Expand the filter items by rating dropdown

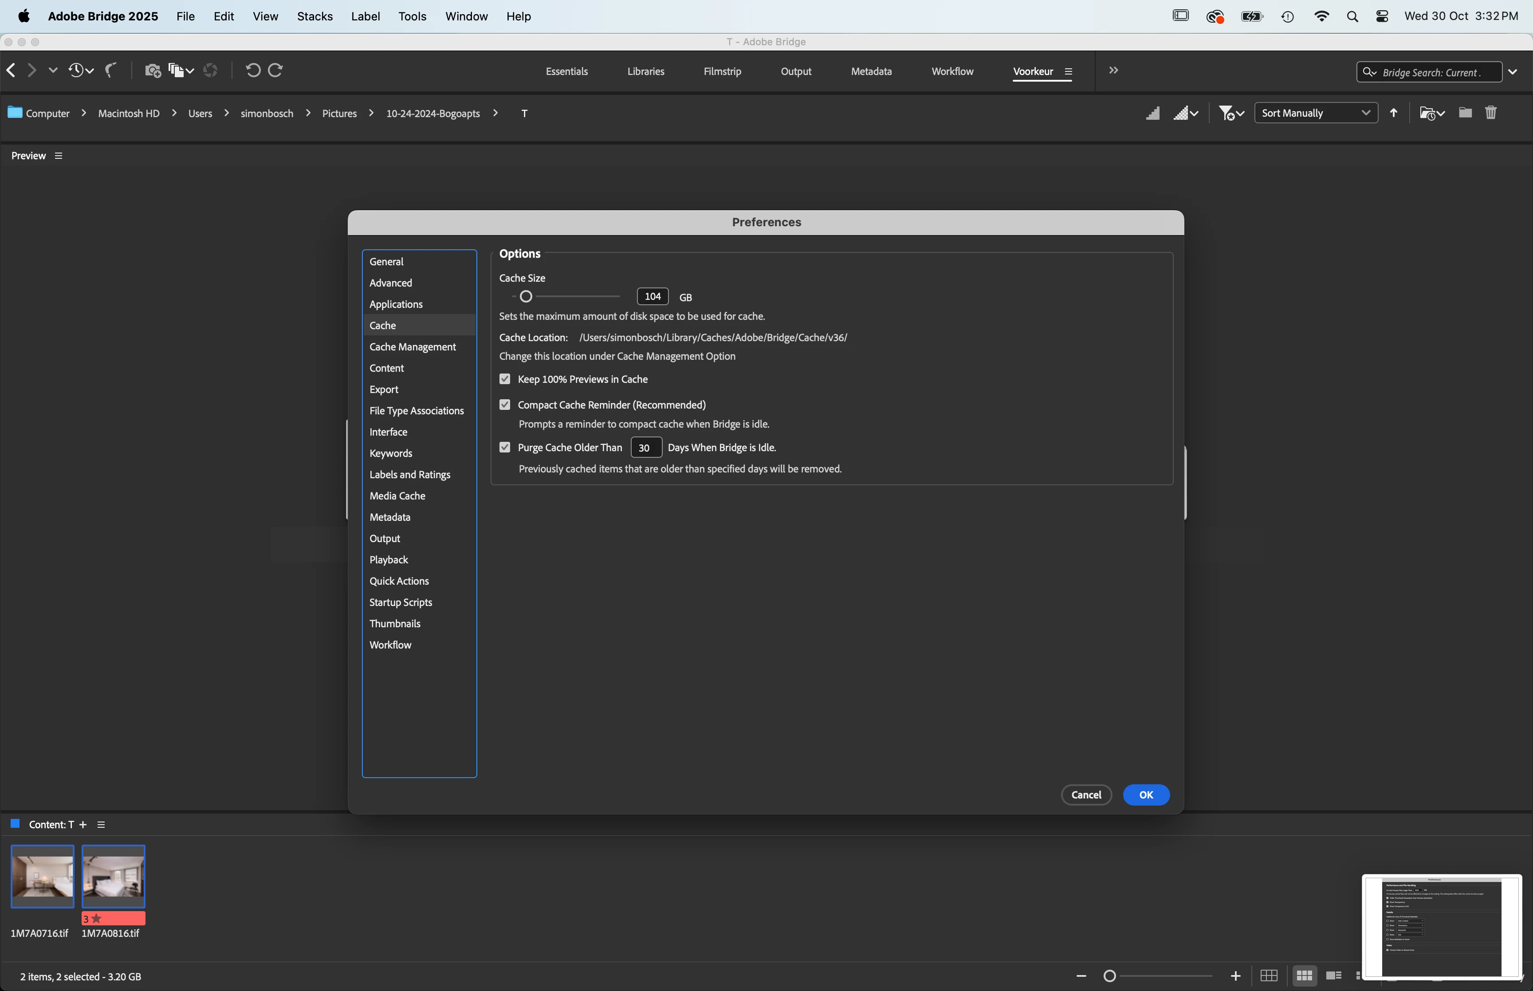tap(1230, 113)
